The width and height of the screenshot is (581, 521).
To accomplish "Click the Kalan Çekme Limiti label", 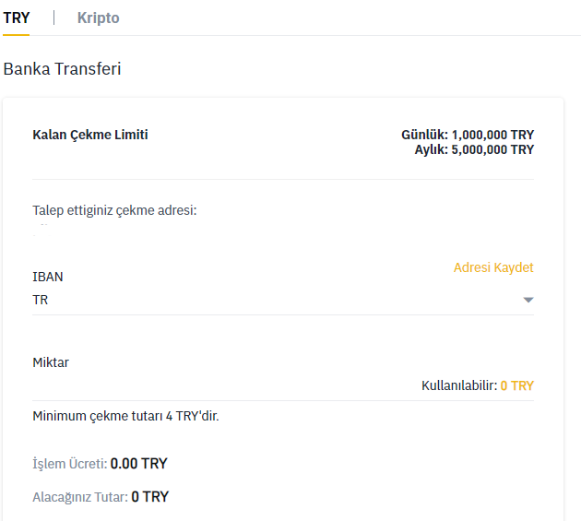I will click(90, 135).
